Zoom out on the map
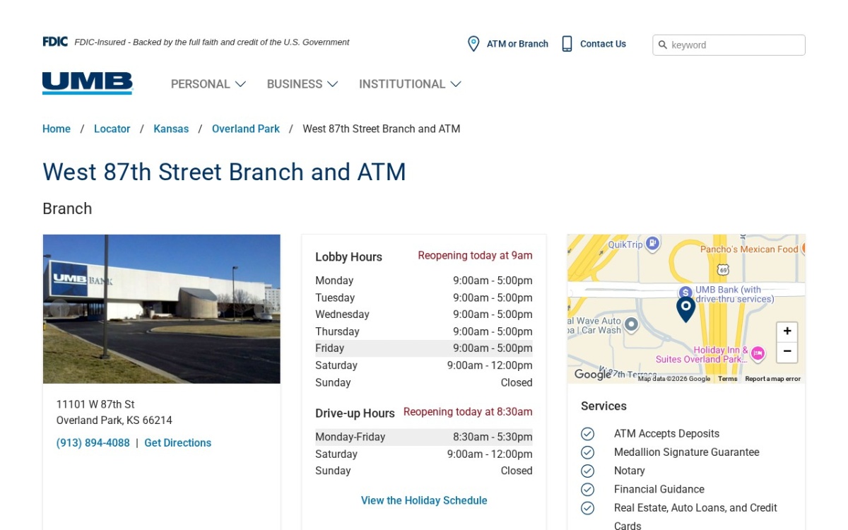The width and height of the screenshot is (848, 530). [x=787, y=352]
